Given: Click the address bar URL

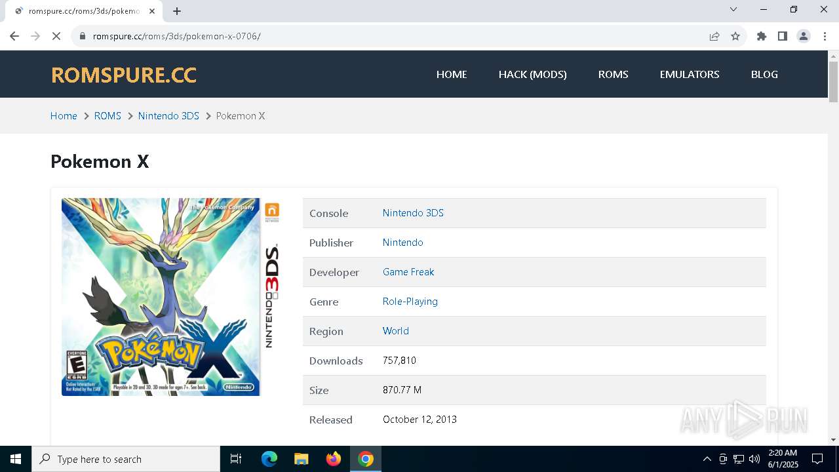Looking at the screenshot, I should coord(177,36).
